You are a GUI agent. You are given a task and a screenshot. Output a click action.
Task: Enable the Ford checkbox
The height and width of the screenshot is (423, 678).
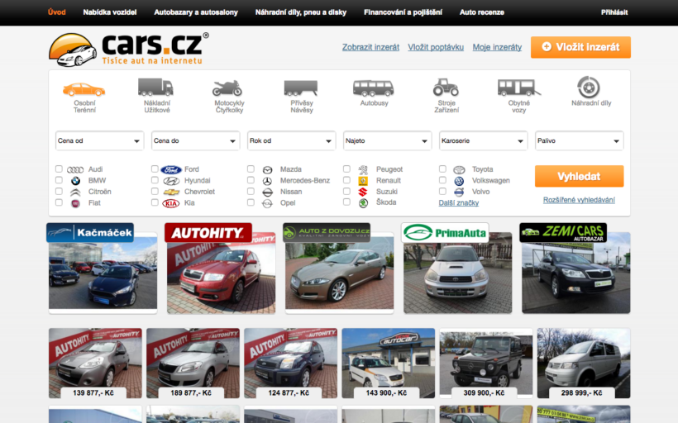click(155, 169)
